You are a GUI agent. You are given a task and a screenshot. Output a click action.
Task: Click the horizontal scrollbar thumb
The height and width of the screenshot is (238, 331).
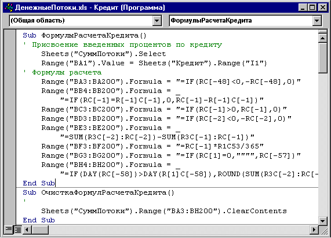tap(40, 229)
